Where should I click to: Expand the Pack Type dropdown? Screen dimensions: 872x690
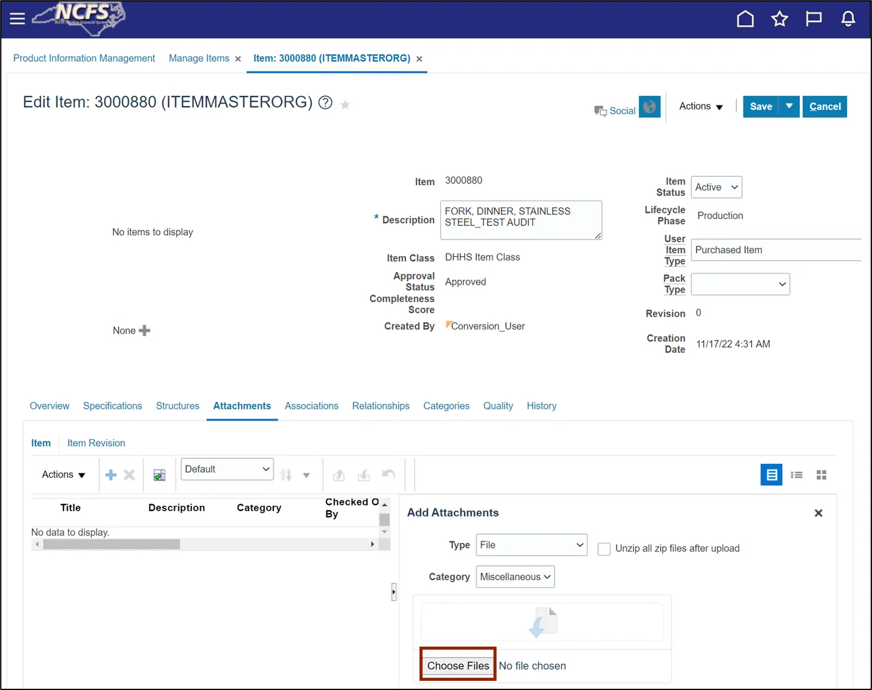coord(740,284)
